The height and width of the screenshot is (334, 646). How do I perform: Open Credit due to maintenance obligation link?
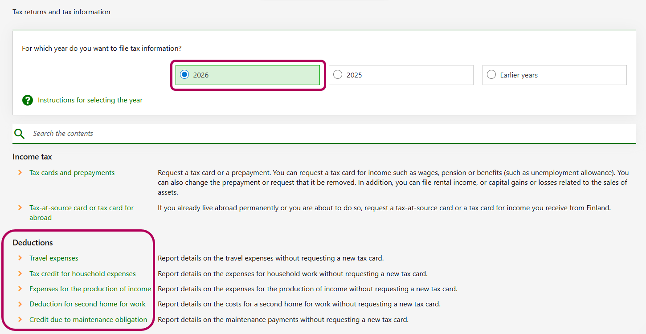coord(88,320)
